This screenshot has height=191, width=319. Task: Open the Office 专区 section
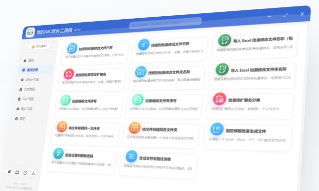[30, 79]
